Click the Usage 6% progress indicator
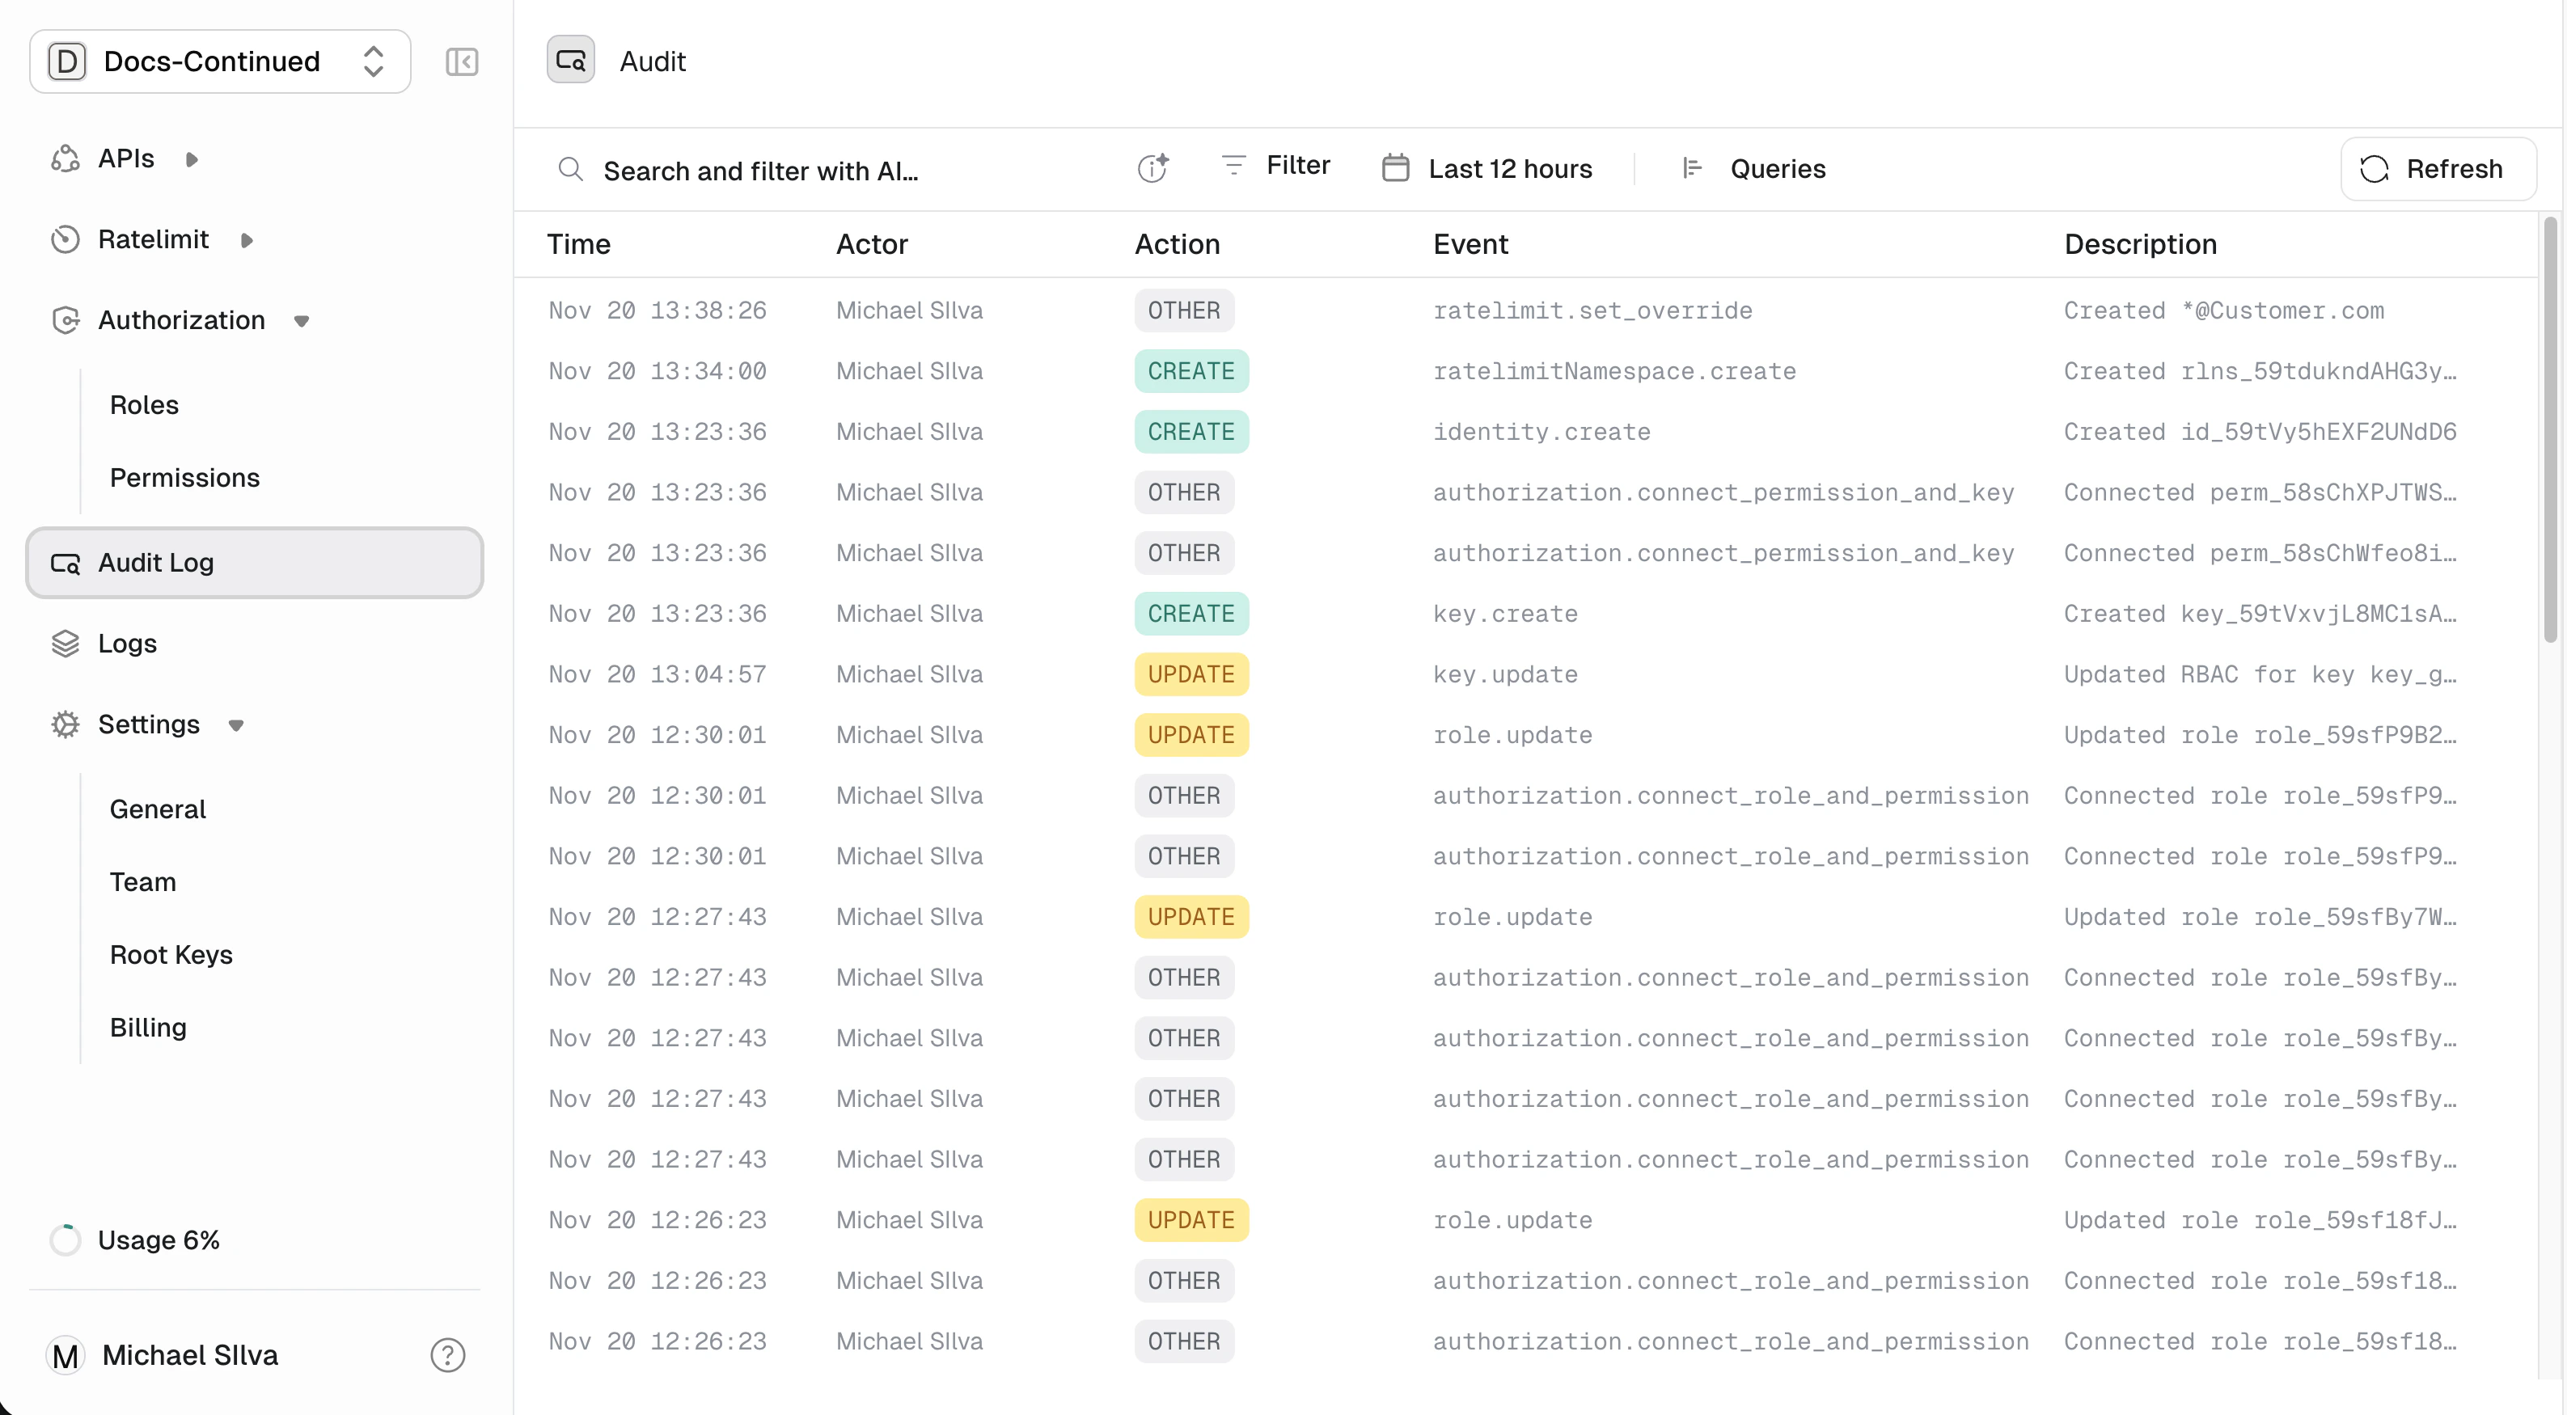This screenshot has width=2567, height=1415. pos(66,1240)
